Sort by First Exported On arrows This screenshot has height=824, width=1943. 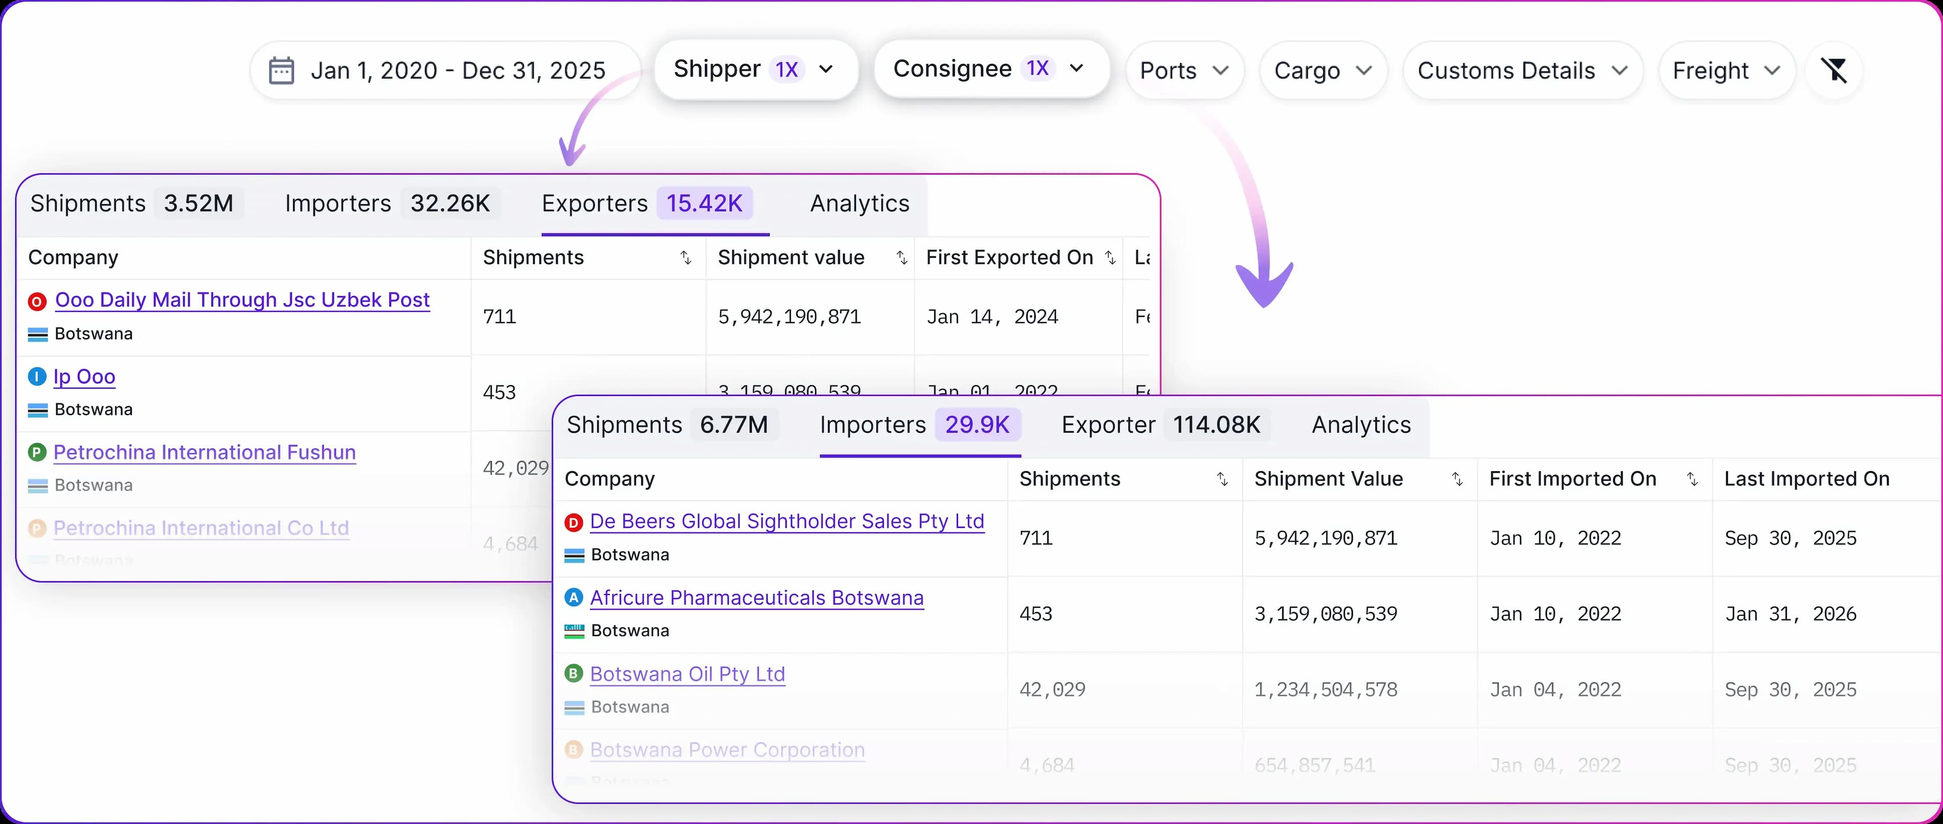click(x=1110, y=258)
